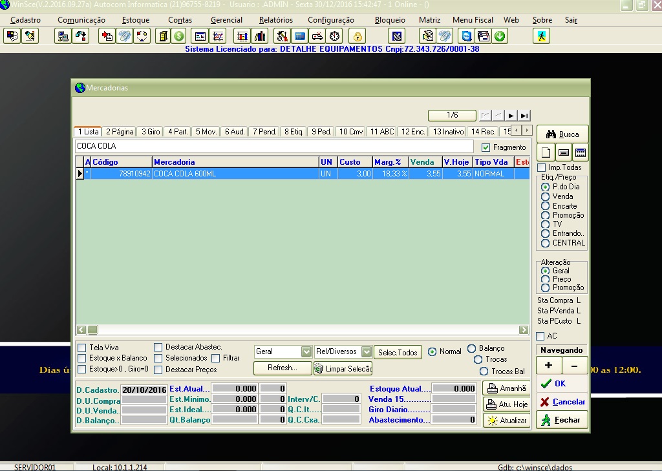Click the Atu. Hoje button
Image resolution: width=662 pixels, height=471 pixels.
(x=507, y=404)
